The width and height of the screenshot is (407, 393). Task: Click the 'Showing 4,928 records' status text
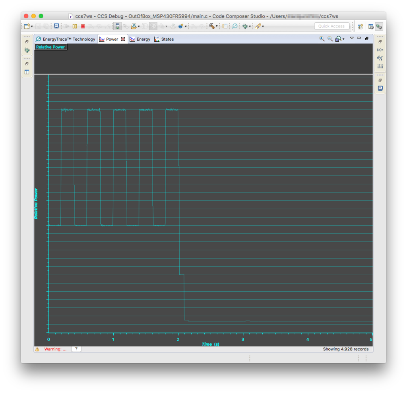pyautogui.click(x=346, y=349)
